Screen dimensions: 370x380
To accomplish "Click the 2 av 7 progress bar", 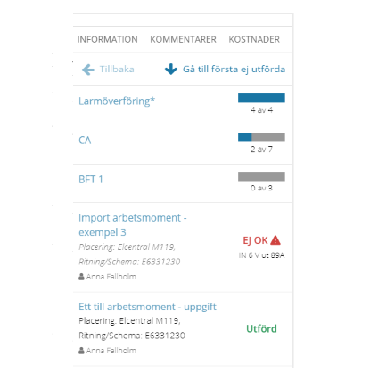I will (x=261, y=137).
